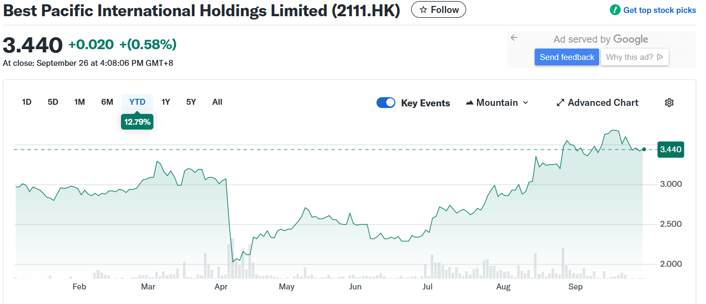Click the company name title heading
Viewport: 706px width, 304px height.
(x=201, y=11)
